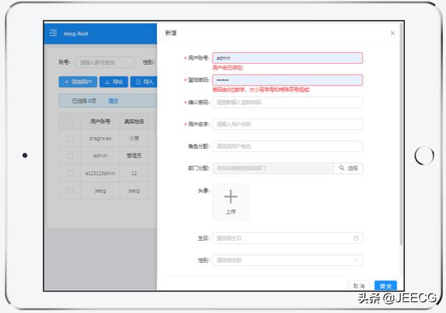Check the checkbox for the jeecg row
This screenshot has width=446, height=313.
click(70, 191)
